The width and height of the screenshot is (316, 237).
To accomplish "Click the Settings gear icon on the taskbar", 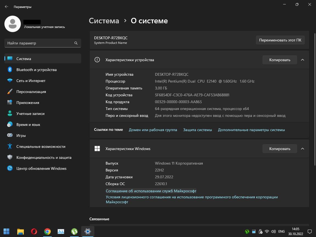I will (88, 231).
